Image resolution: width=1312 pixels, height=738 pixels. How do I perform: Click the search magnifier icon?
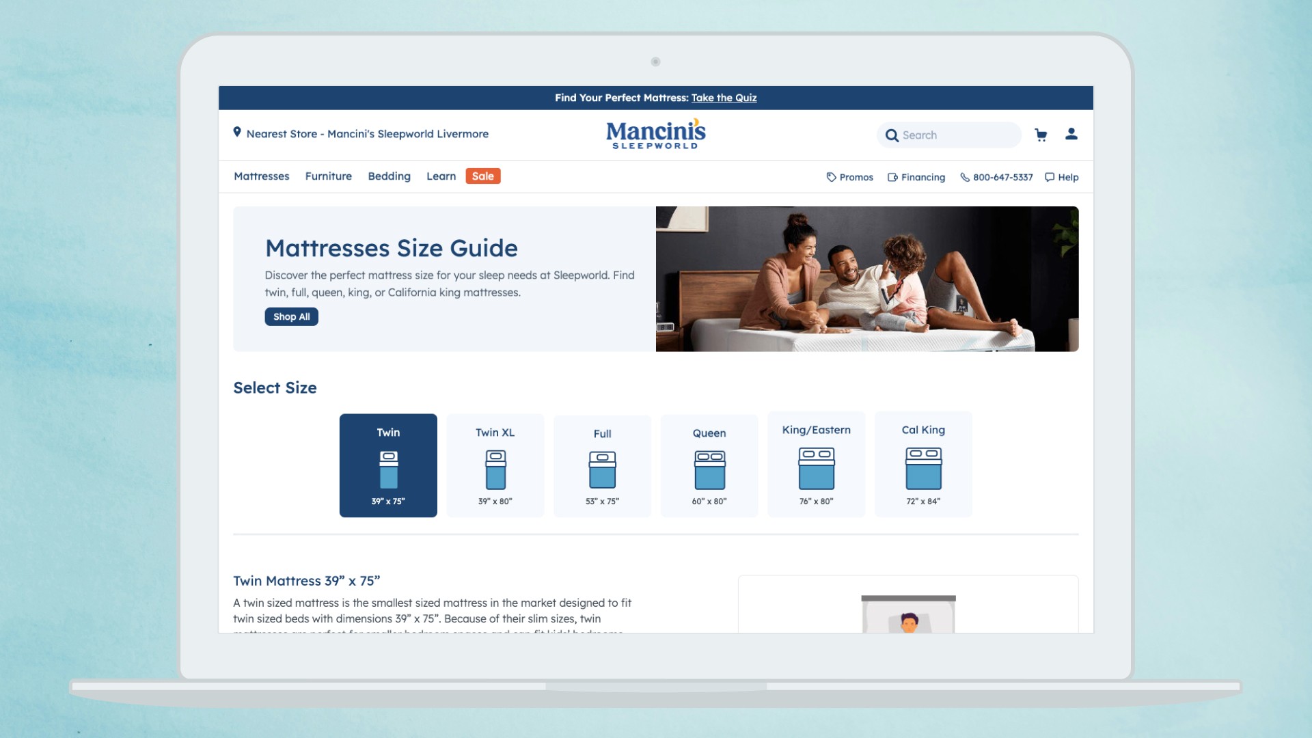(892, 135)
